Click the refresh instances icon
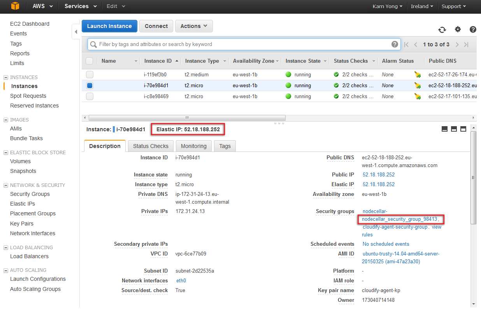Image resolution: width=481 pixels, height=310 pixels. [442, 30]
